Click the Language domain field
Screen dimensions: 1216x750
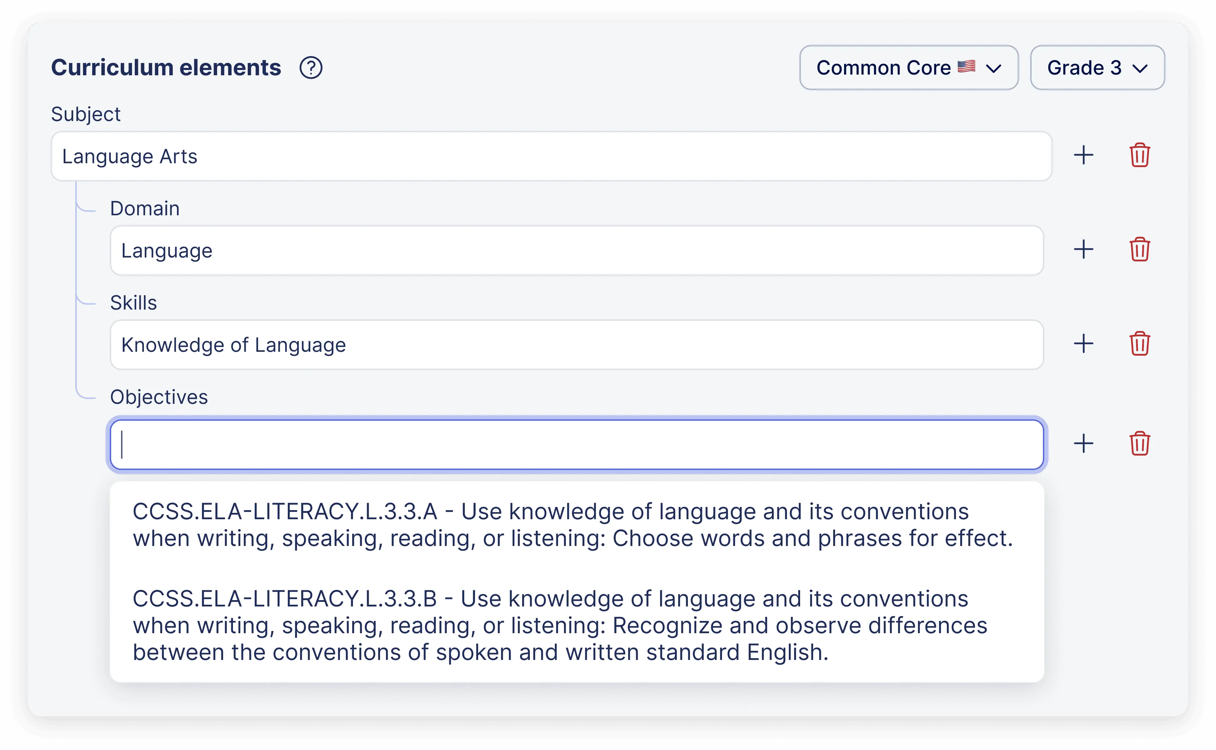click(576, 250)
